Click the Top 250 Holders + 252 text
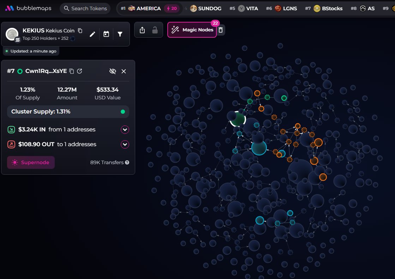 [45, 38]
